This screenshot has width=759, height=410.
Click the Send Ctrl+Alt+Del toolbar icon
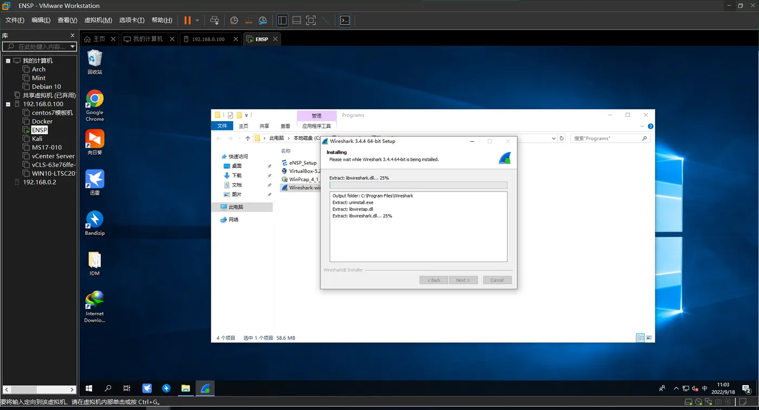(x=215, y=21)
